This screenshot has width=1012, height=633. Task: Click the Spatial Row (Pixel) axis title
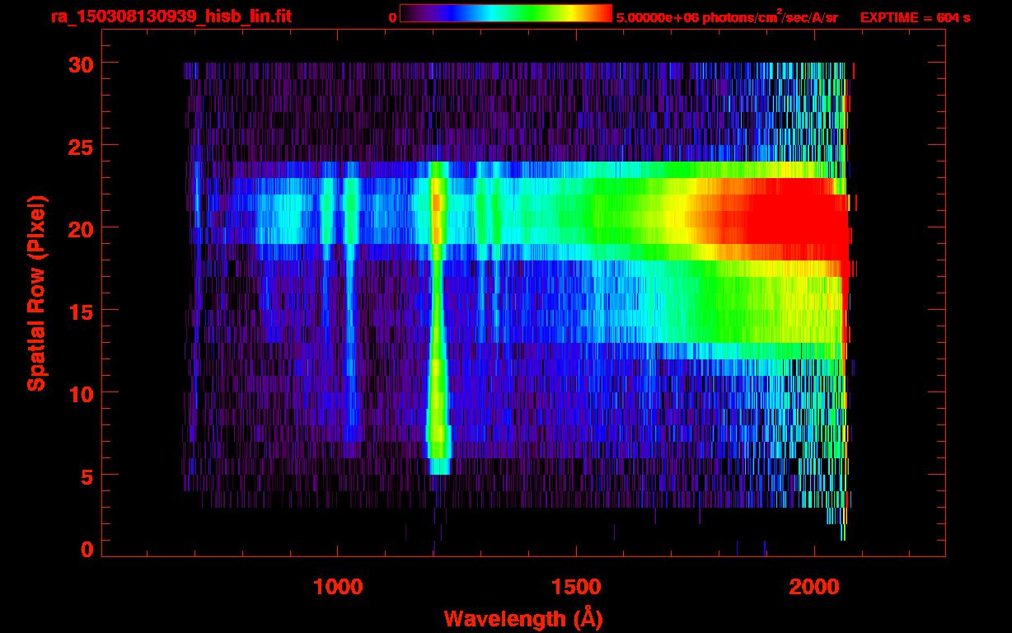point(37,293)
